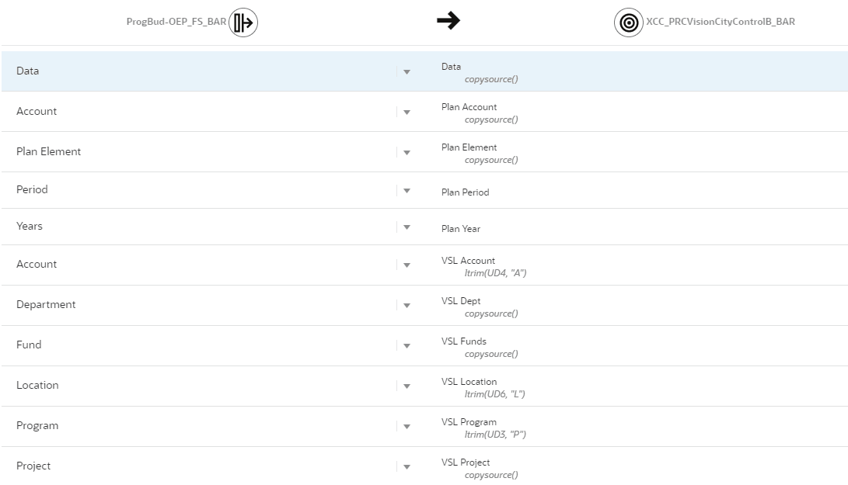Click the black mapping direction arrow
The width and height of the screenshot is (848, 485).
(x=448, y=20)
